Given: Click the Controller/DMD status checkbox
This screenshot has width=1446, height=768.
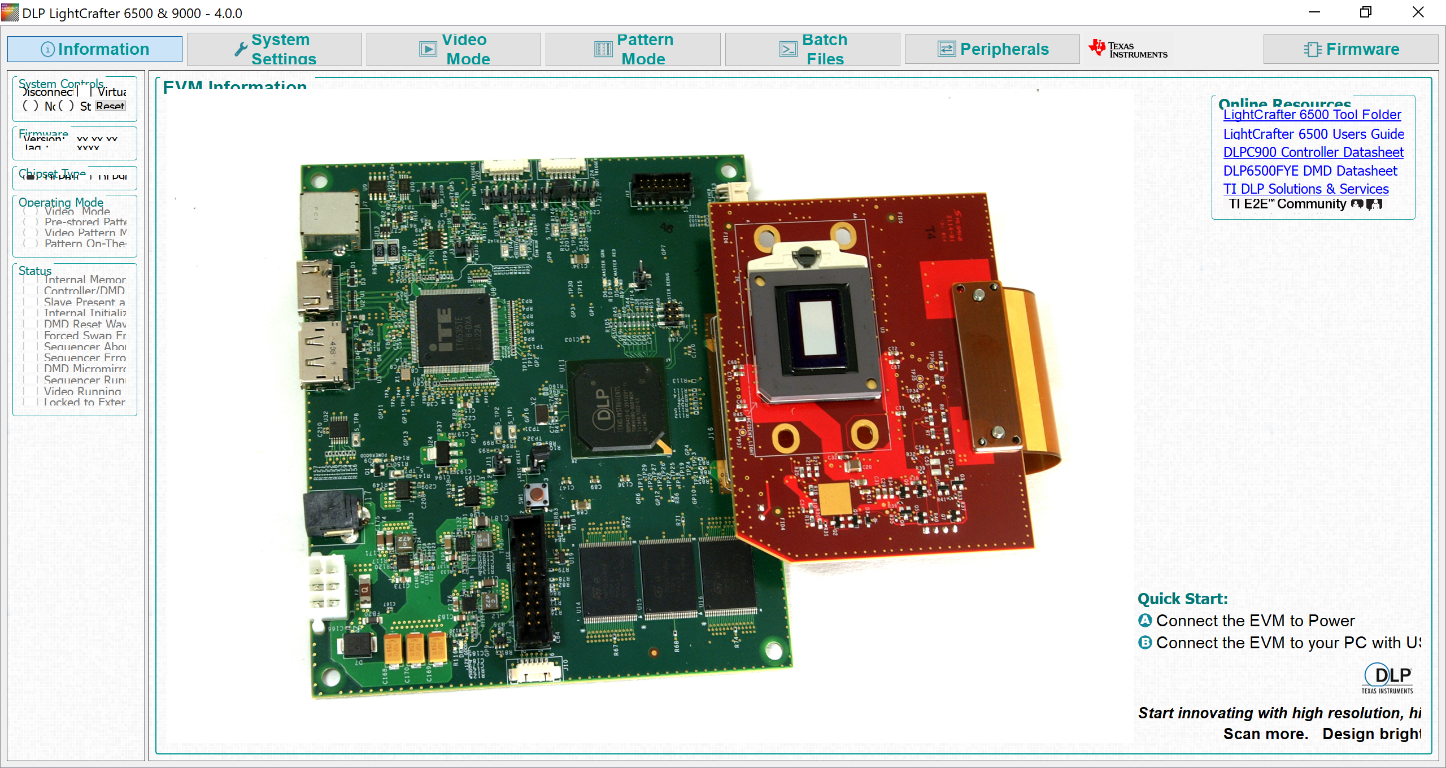Looking at the screenshot, I should tap(31, 291).
